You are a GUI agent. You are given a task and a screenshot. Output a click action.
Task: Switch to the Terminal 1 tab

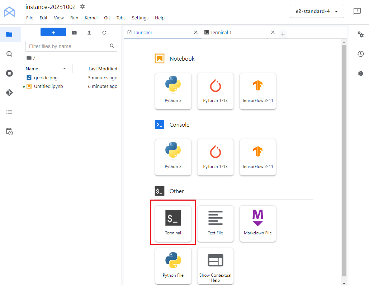221,33
